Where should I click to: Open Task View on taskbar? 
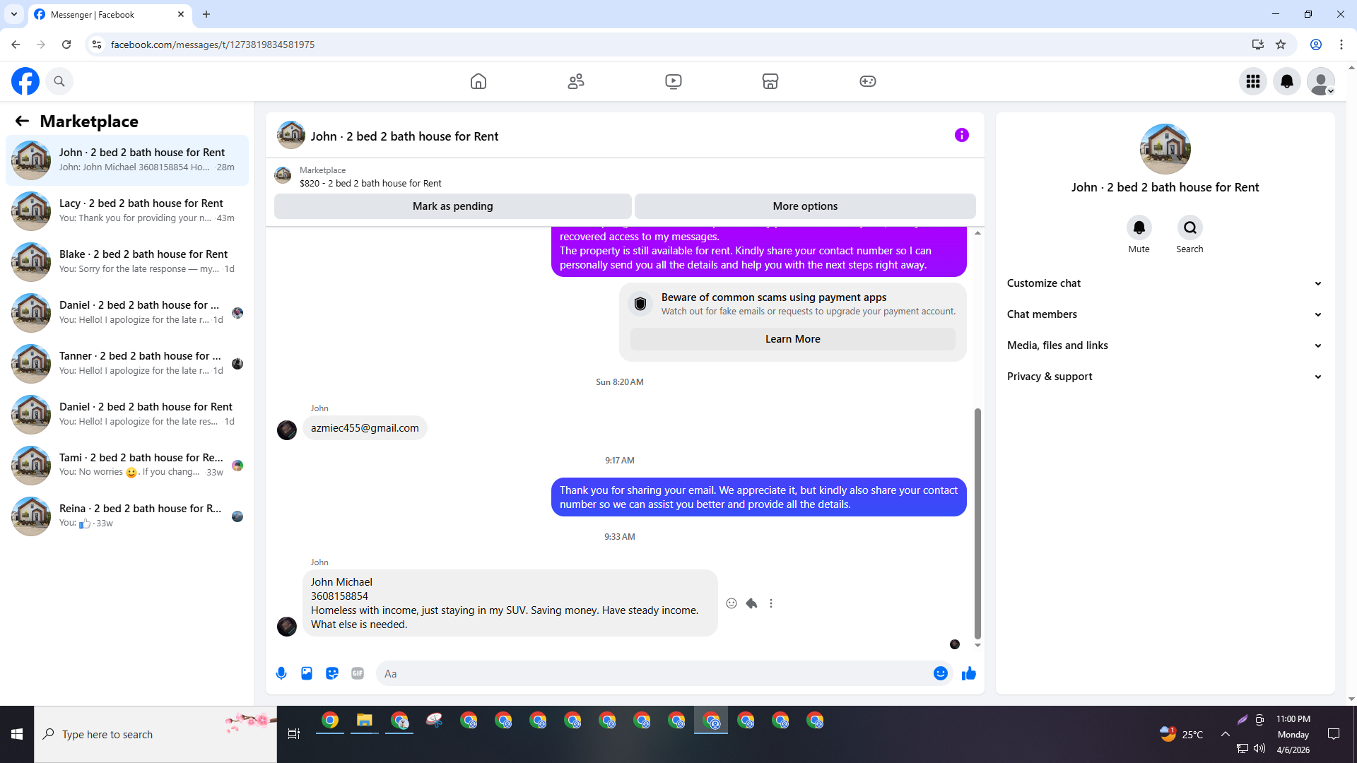294,734
